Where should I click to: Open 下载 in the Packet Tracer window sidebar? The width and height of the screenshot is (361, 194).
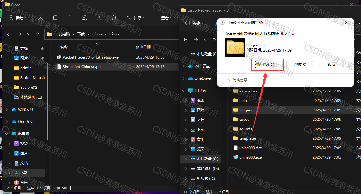point(201,130)
